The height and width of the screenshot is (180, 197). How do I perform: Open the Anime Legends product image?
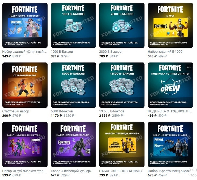tap(122, 145)
